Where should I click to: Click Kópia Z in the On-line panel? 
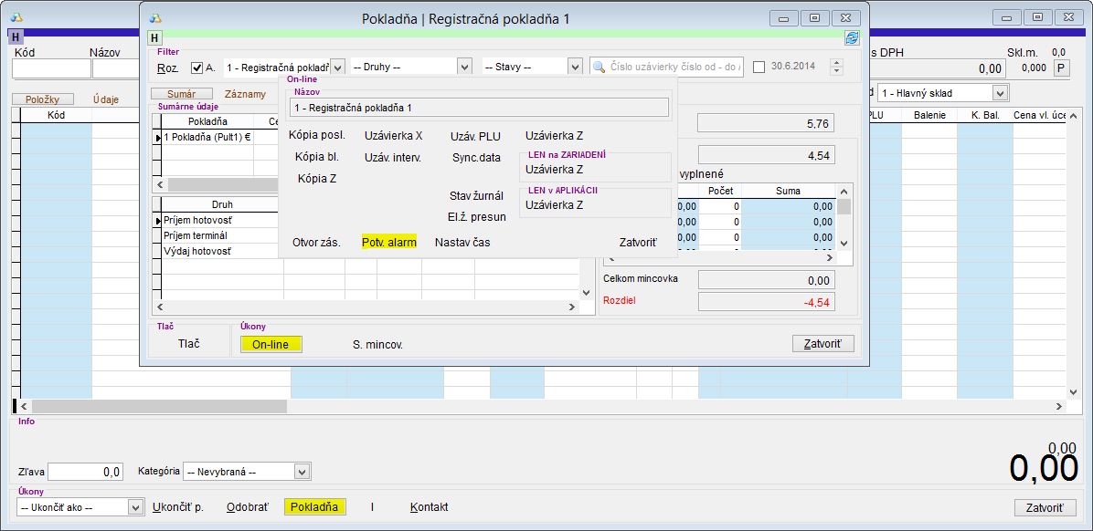[317, 178]
